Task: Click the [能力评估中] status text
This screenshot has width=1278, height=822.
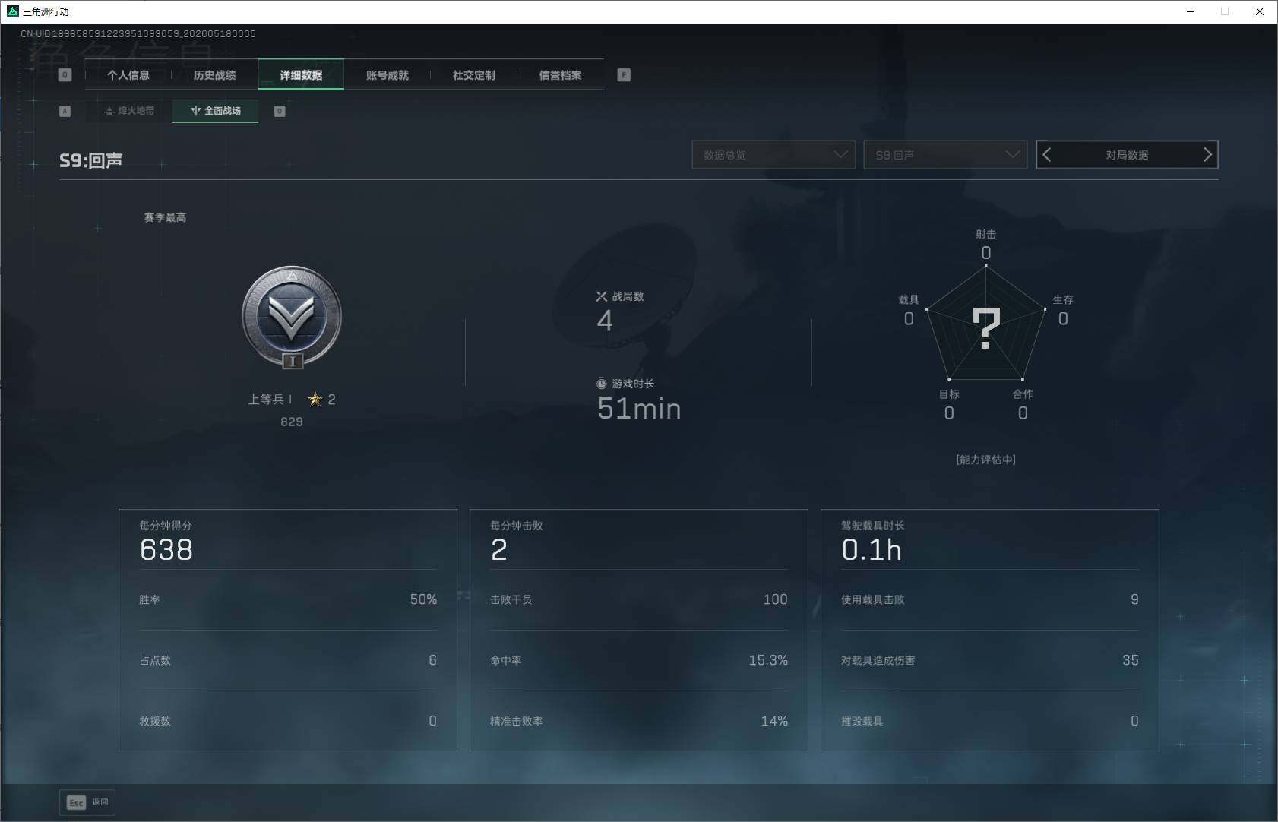Action: click(986, 460)
